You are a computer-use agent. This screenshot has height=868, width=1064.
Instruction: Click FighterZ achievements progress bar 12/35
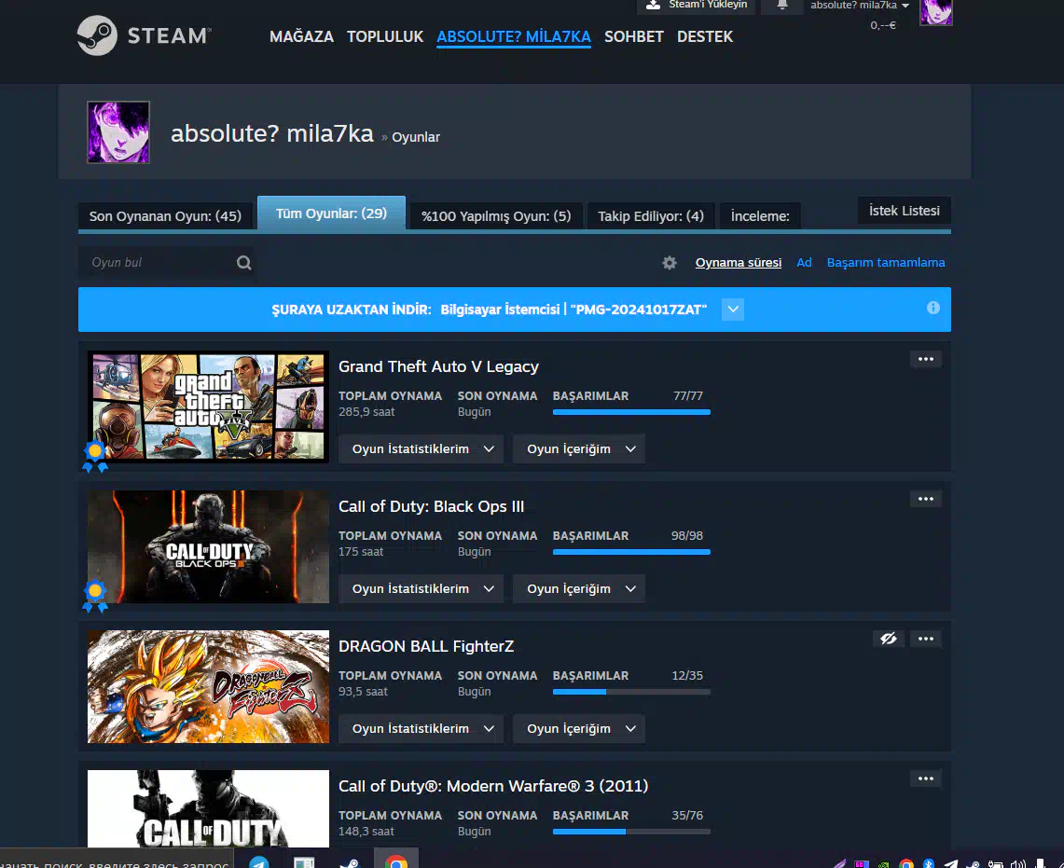(631, 692)
